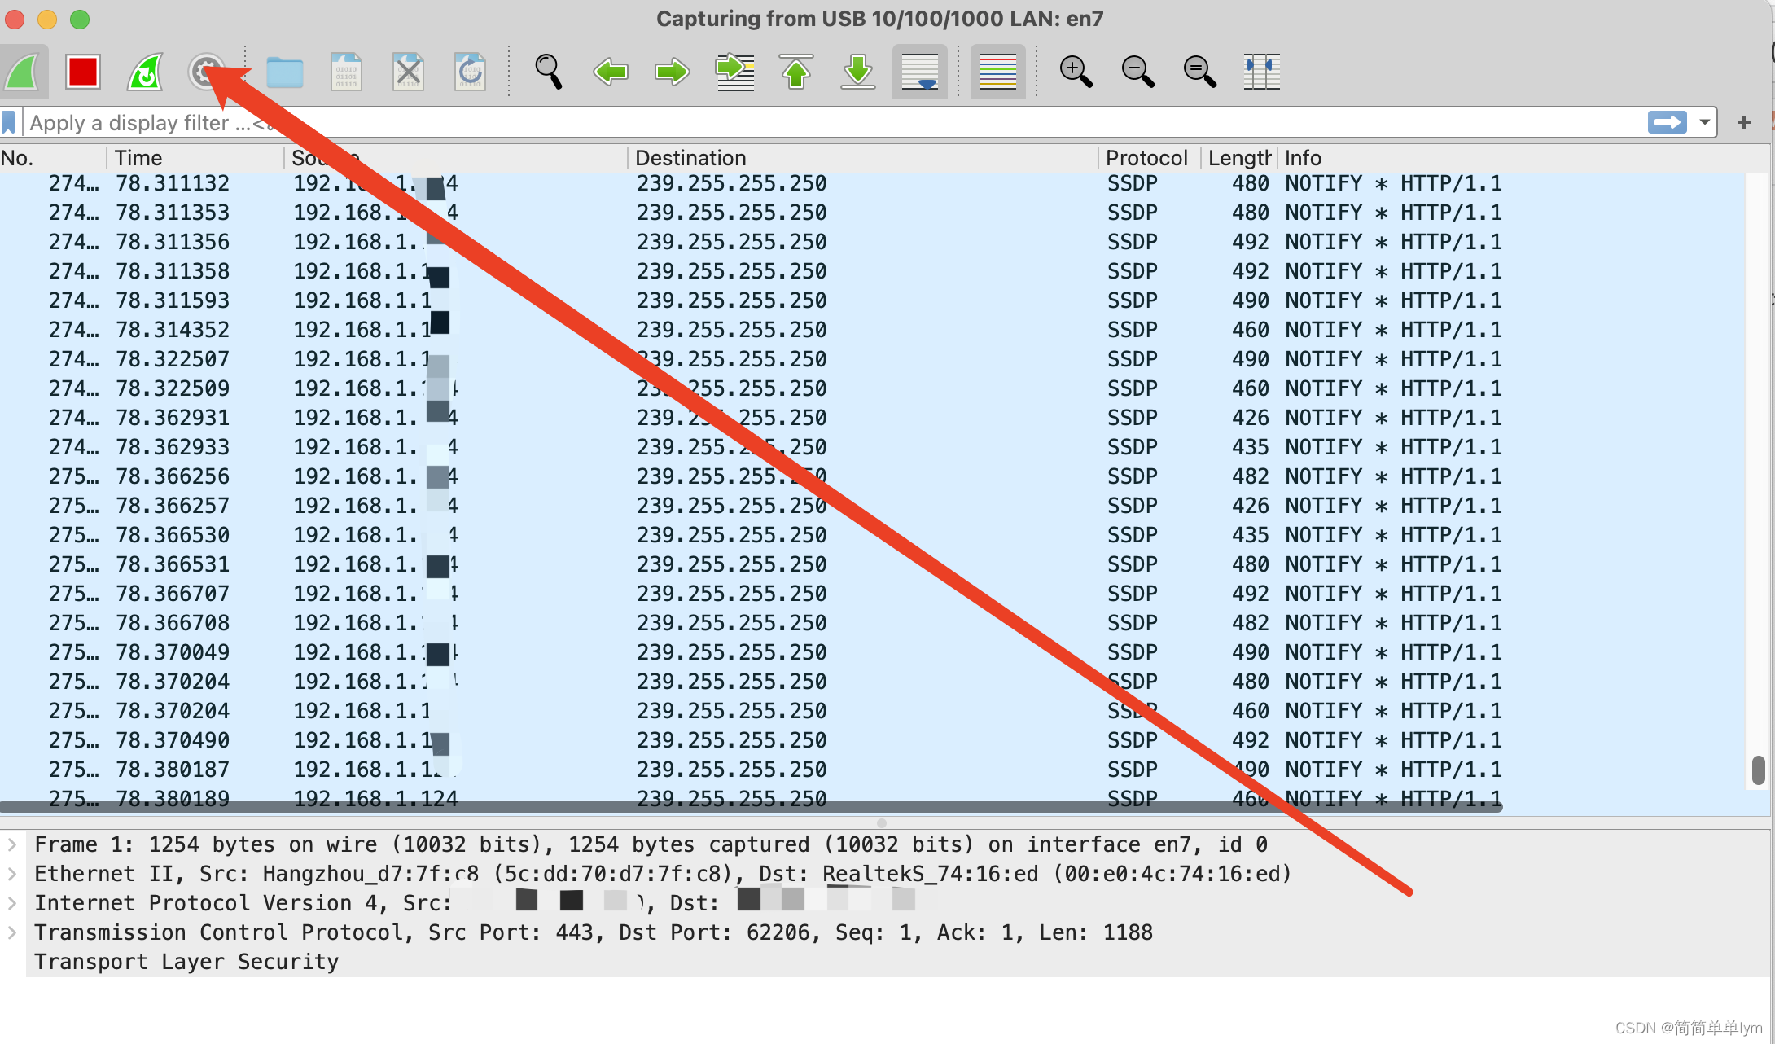Zoom in main window text

pos(1076,72)
